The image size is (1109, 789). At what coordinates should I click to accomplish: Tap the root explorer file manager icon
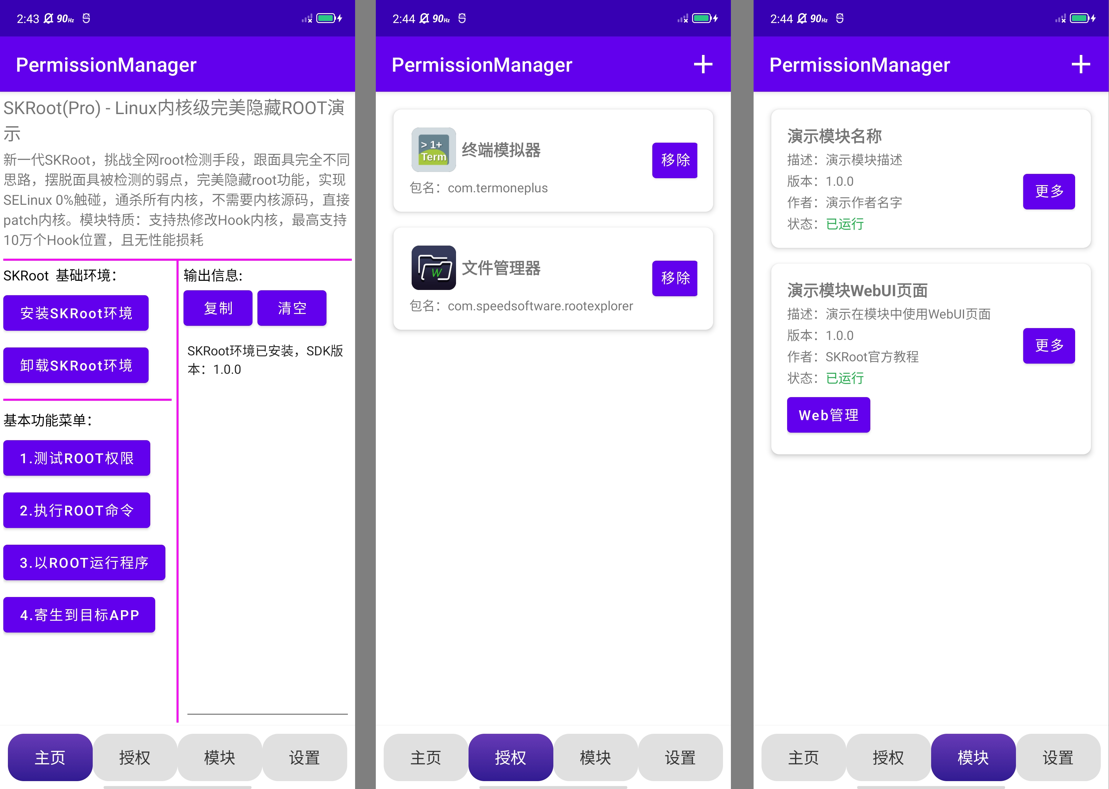(433, 268)
